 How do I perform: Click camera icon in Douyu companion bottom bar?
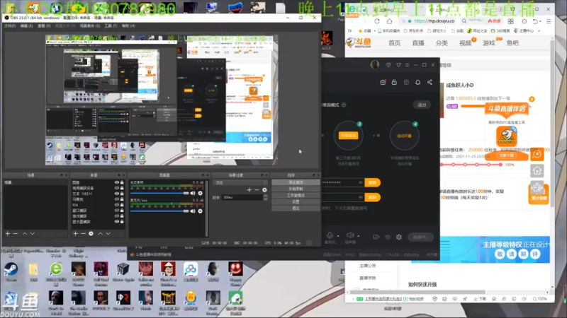click(x=376, y=237)
